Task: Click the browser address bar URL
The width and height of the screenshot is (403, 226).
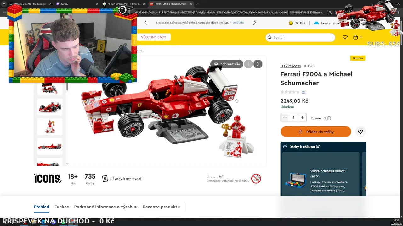Action: tap(229, 13)
